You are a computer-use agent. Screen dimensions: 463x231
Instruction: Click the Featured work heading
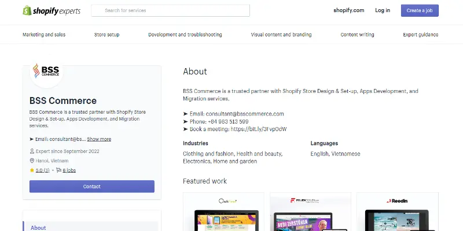205,181
